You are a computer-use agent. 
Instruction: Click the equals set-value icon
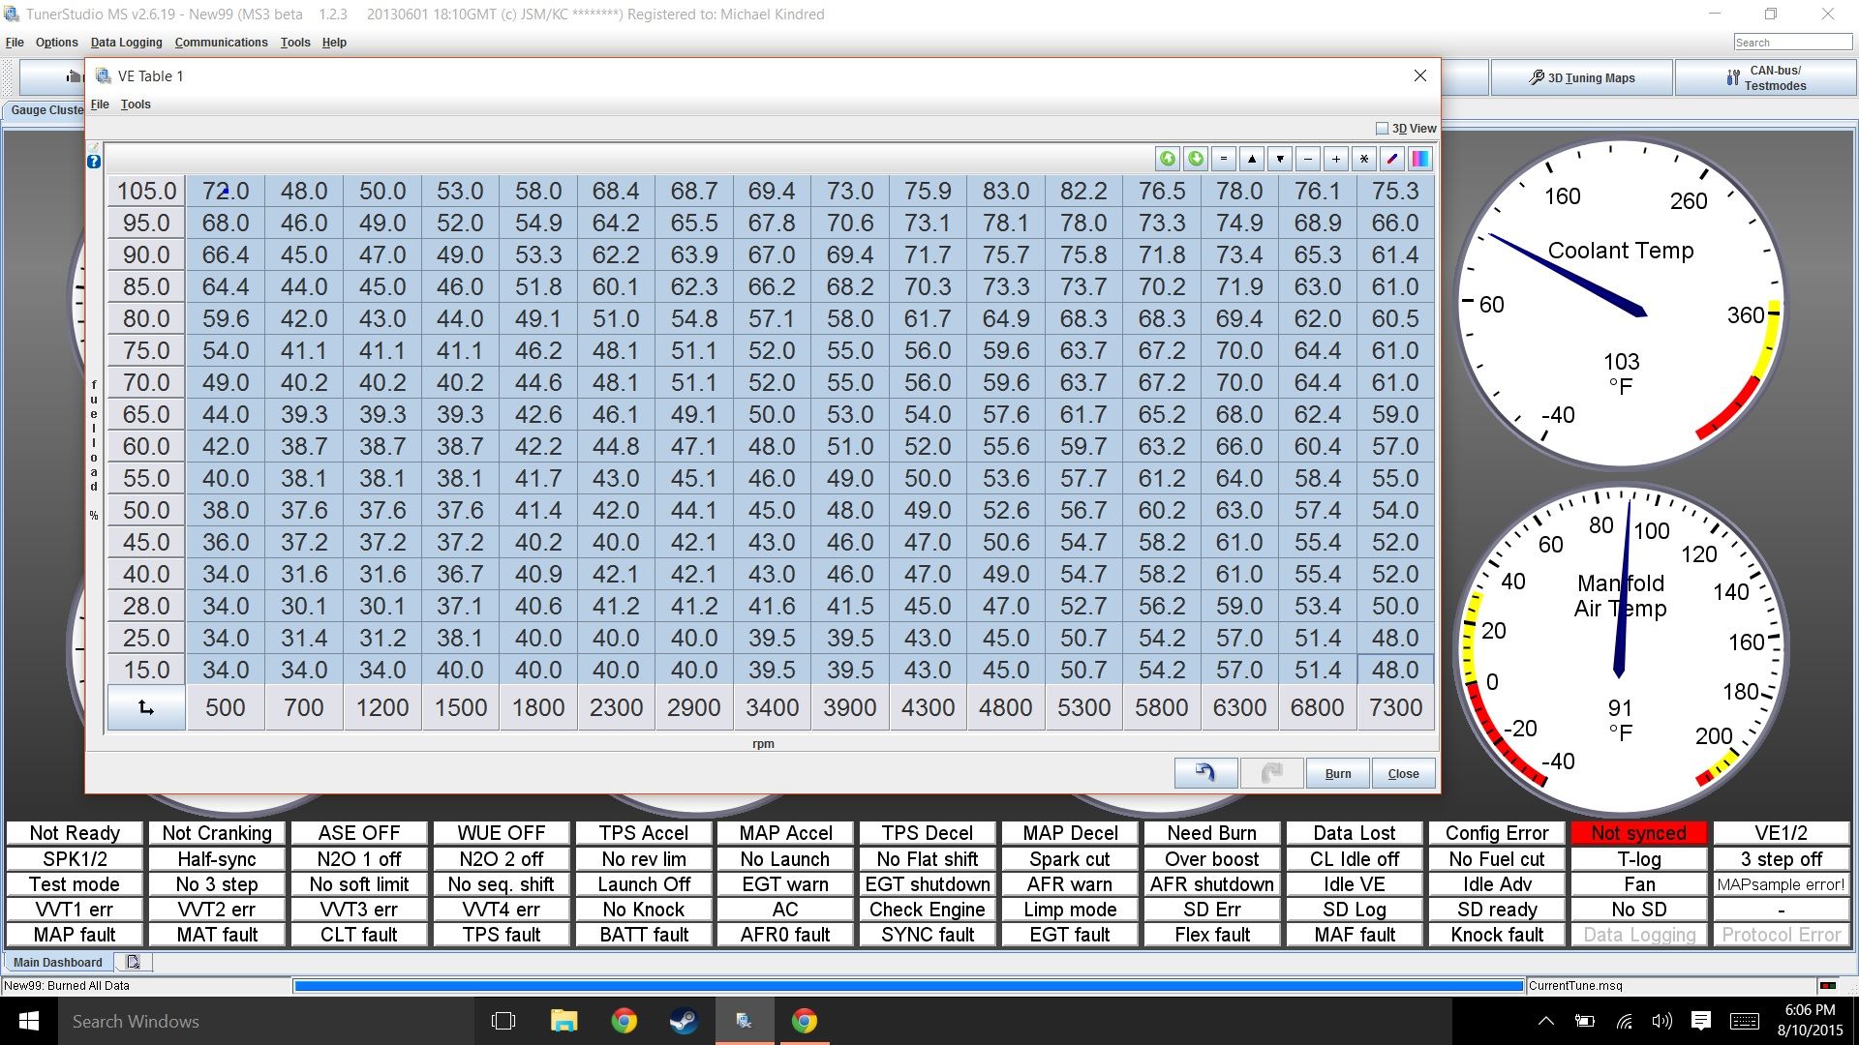click(1224, 159)
